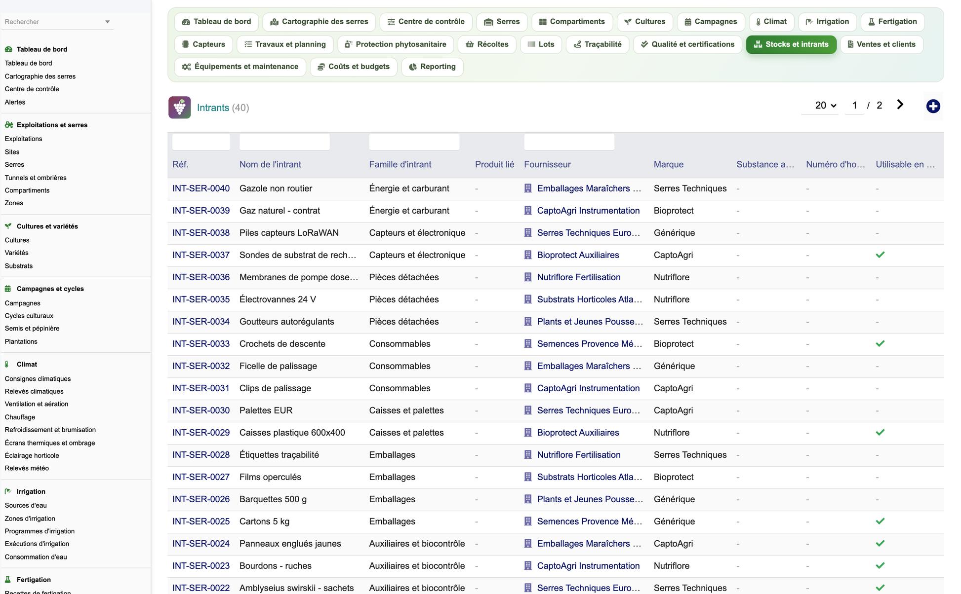
Task: Select Exploitations et serres sidebar heading
Action: (52, 125)
